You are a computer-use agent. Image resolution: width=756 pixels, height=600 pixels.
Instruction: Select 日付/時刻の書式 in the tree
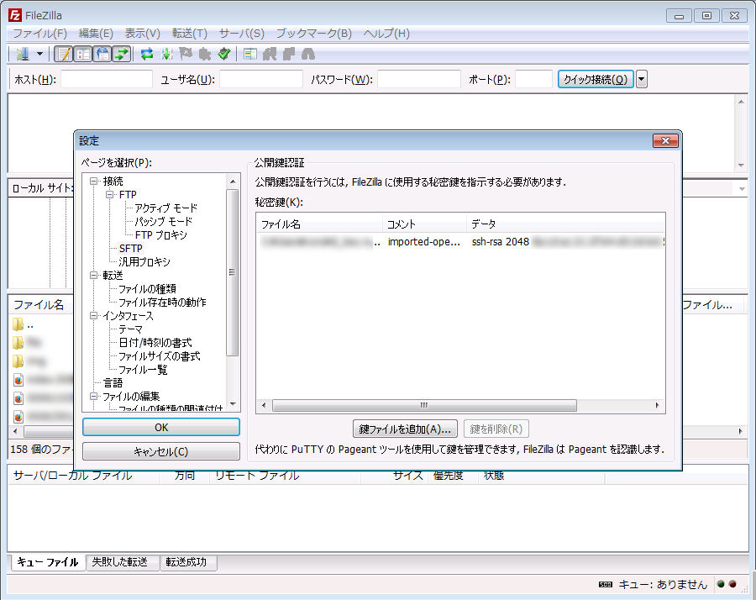(x=155, y=343)
